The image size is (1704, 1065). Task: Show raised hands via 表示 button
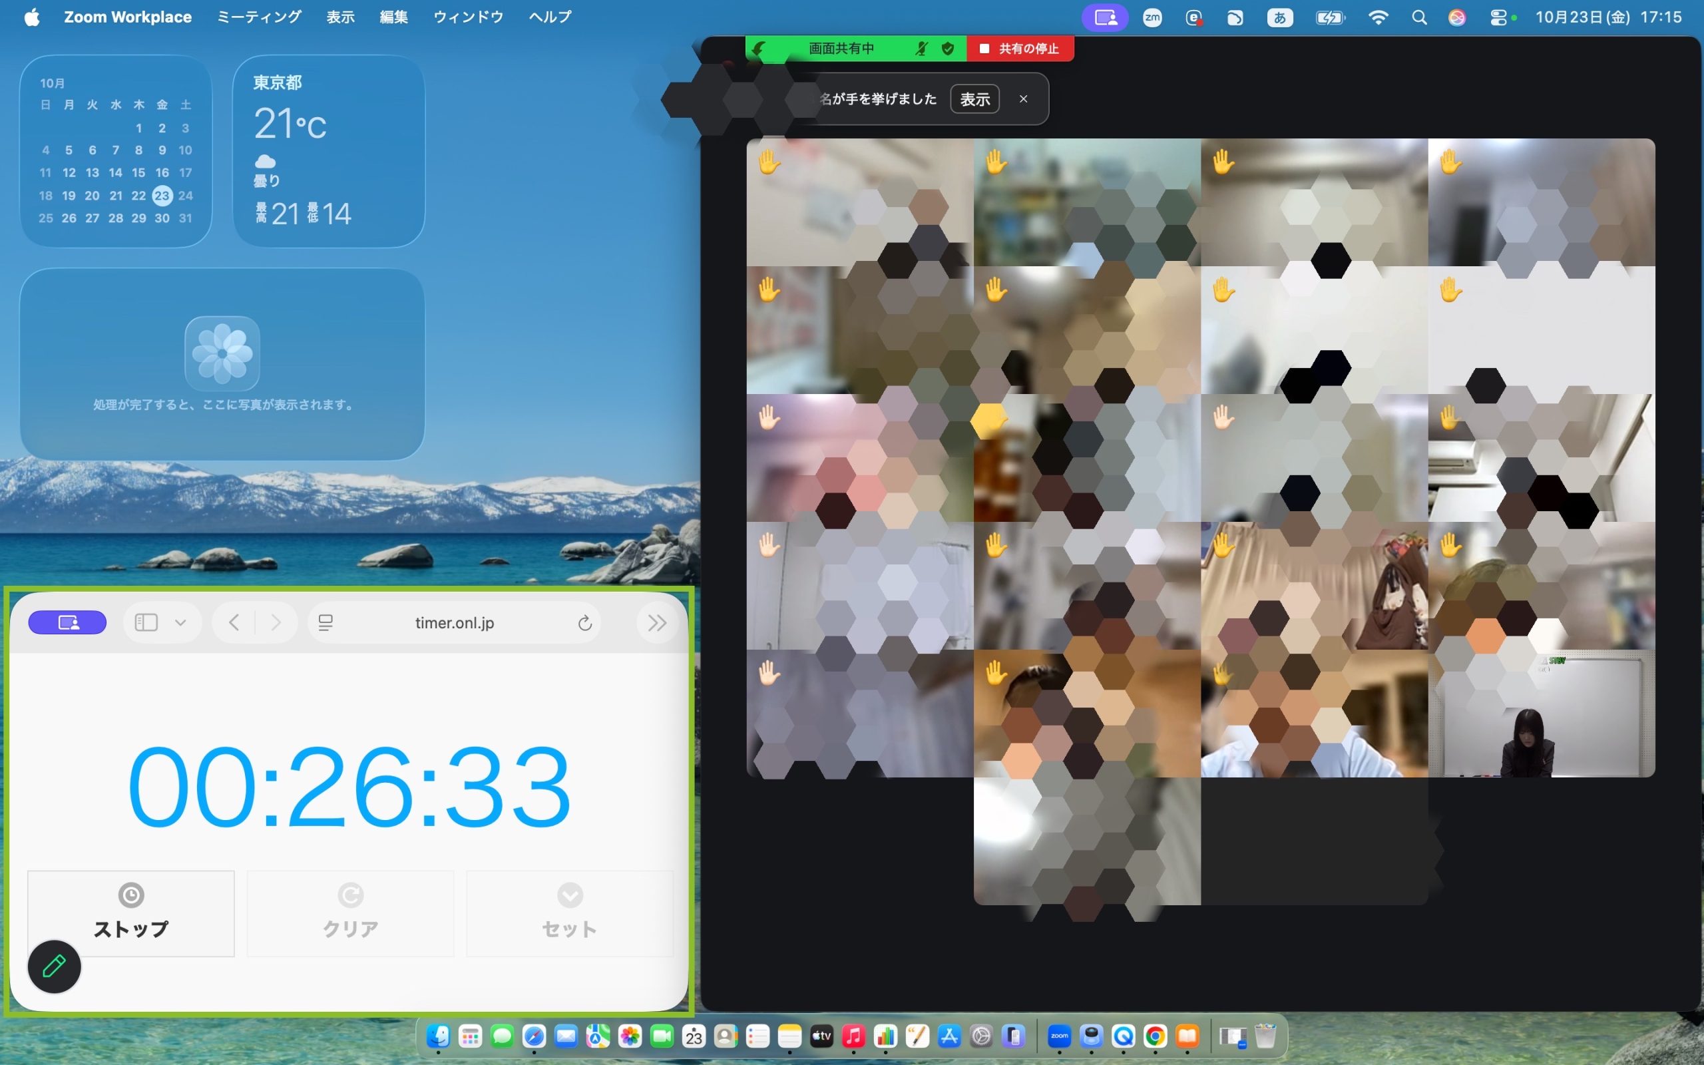coord(974,99)
